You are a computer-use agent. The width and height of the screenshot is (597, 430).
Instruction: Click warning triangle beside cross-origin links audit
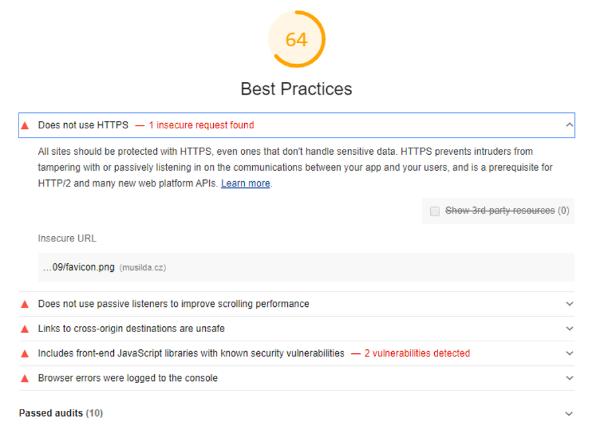click(25, 329)
